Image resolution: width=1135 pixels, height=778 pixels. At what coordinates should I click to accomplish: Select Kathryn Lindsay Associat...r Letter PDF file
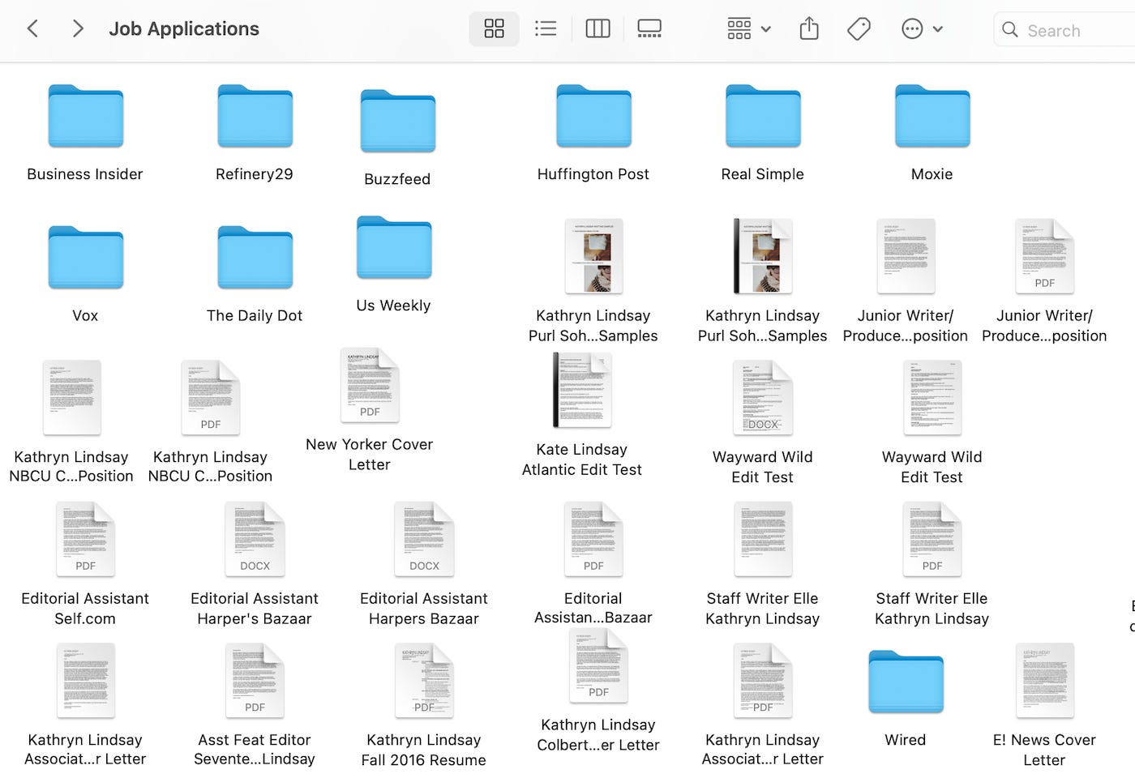[763, 681]
